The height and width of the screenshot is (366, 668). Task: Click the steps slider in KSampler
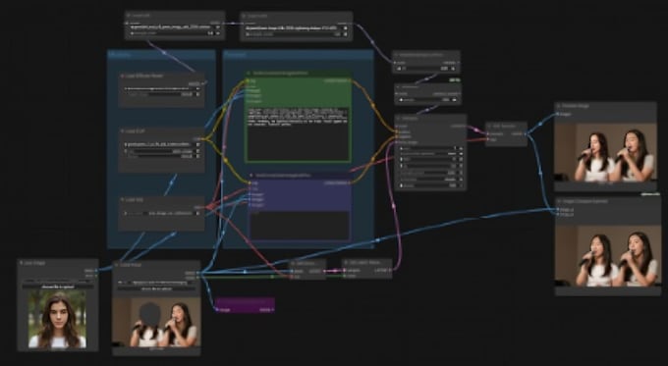coord(430,160)
